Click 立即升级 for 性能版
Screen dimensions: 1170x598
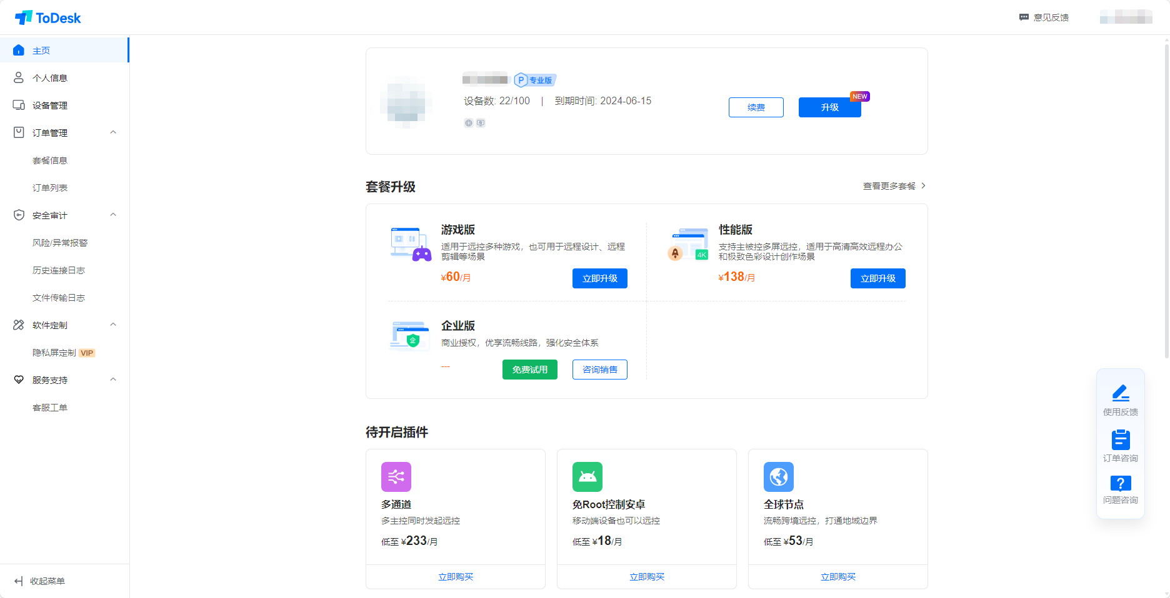coord(878,278)
